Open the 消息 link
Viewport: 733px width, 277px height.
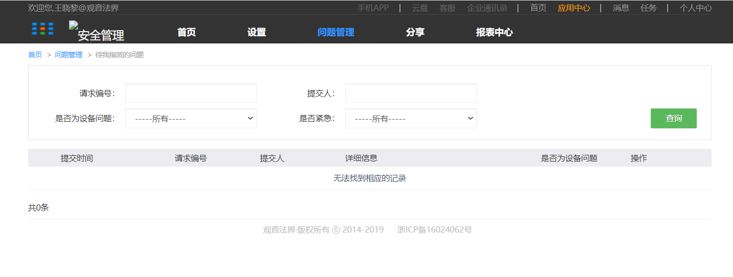pos(621,8)
